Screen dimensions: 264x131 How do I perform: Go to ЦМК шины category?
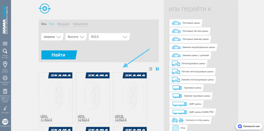click(x=186, y=104)
